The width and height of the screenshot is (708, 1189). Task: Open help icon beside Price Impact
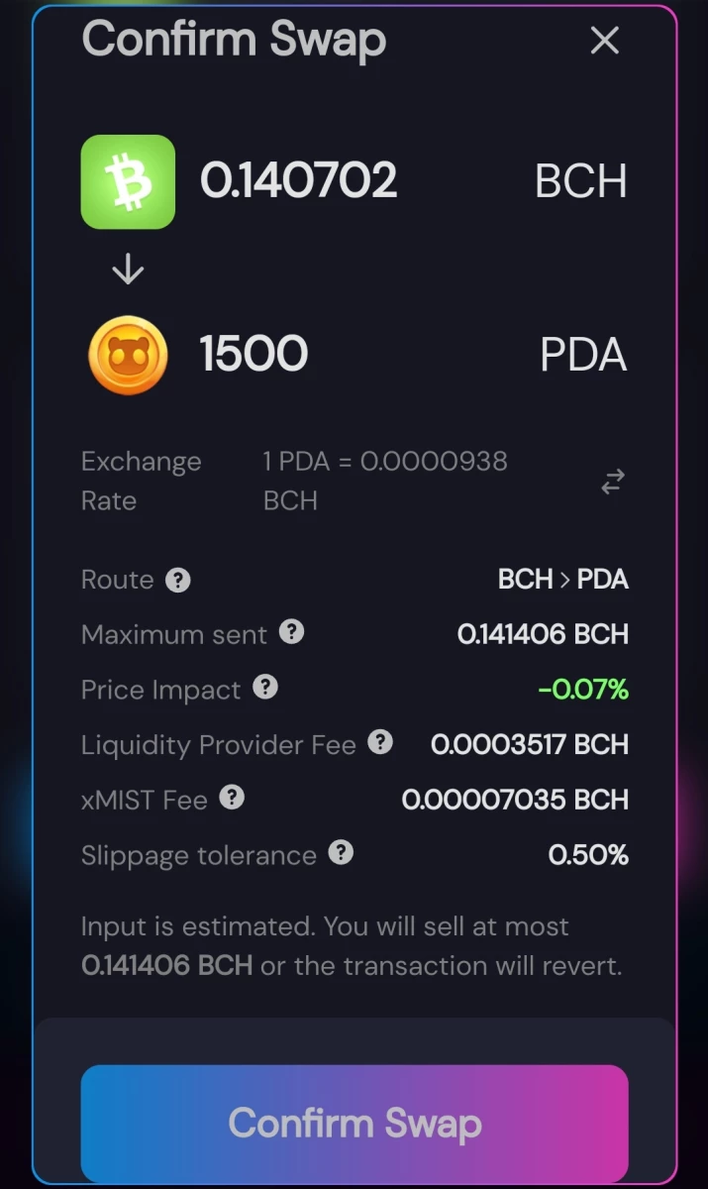265,687
